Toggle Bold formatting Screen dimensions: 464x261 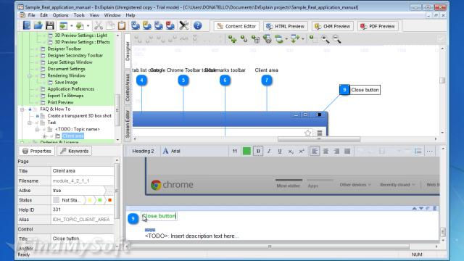tap(258, 152)
